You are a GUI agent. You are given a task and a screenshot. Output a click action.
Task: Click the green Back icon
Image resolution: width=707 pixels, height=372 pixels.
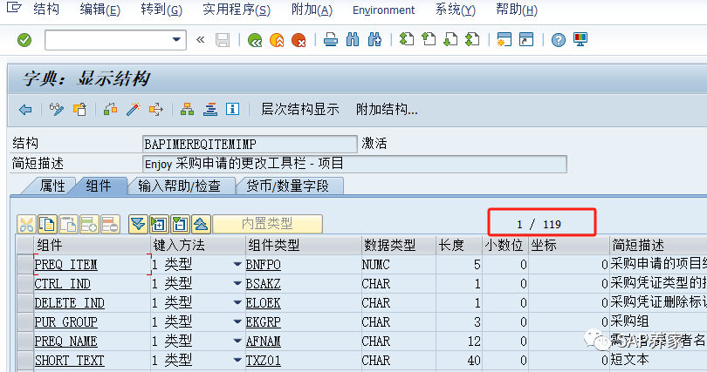coord(255,40)
